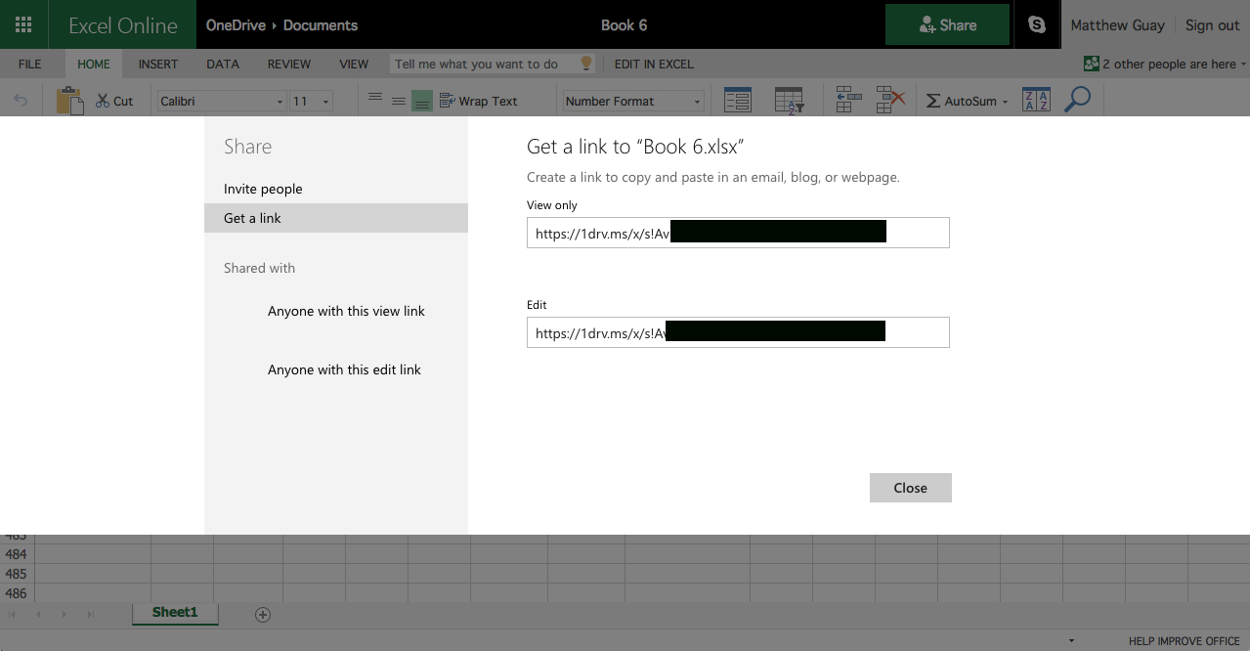Click the Paste clipboard icon

click(x=69, y=101)
